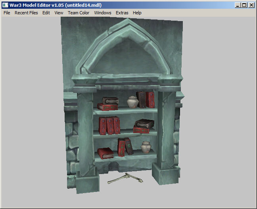The image size is (257, 209).
Task: Click the title text 'War3 Model Editor v1.05 (untitled14.mdl)'
Action: point(56,5)
